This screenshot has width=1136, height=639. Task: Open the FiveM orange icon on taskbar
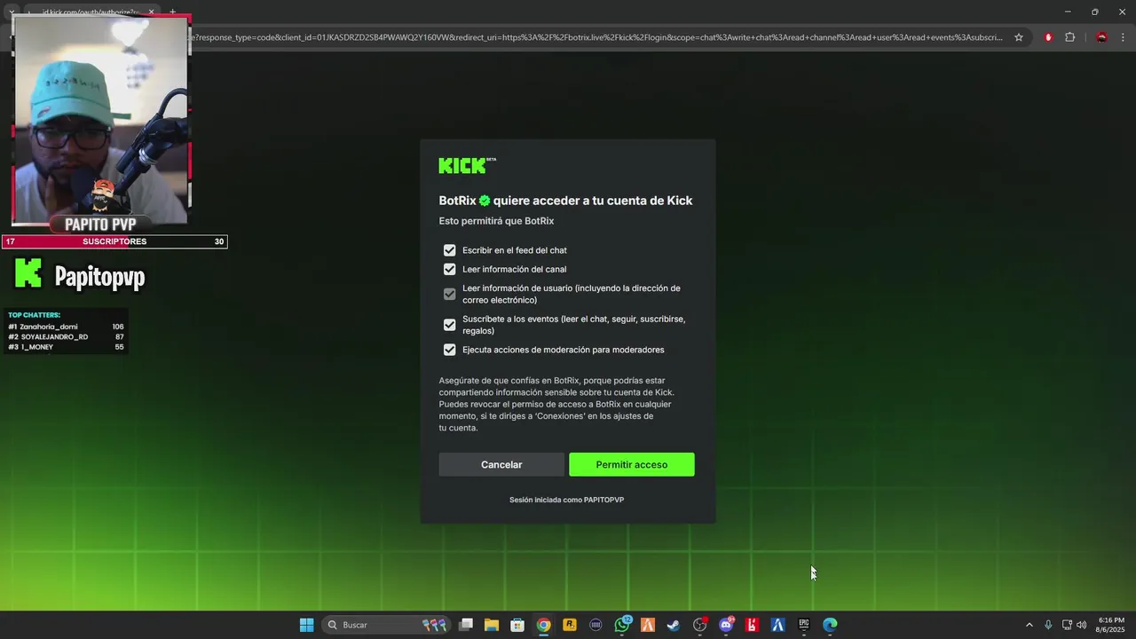click(x=648, y=625)
